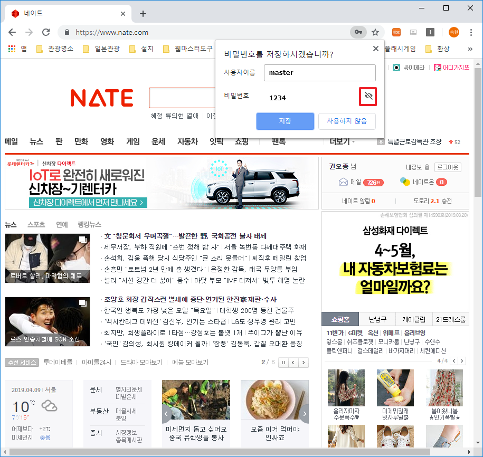
Task: Open mail inbox envelope icon
Action: tap(343, 182)
